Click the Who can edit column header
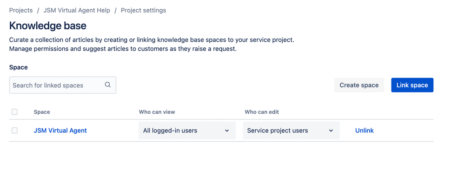This screenshot has width=464, height=183. tap(262, 112)
